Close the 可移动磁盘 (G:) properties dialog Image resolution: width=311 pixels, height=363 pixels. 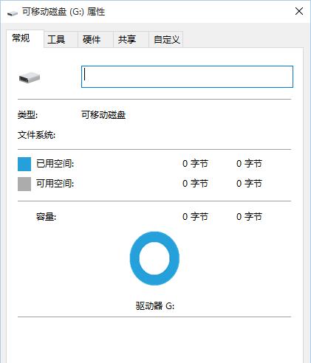[x=299, y=11]
